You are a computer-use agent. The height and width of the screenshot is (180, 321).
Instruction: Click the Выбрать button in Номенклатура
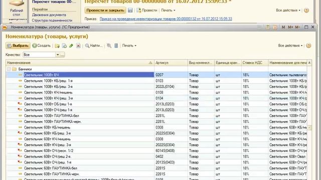click(18, 45)
